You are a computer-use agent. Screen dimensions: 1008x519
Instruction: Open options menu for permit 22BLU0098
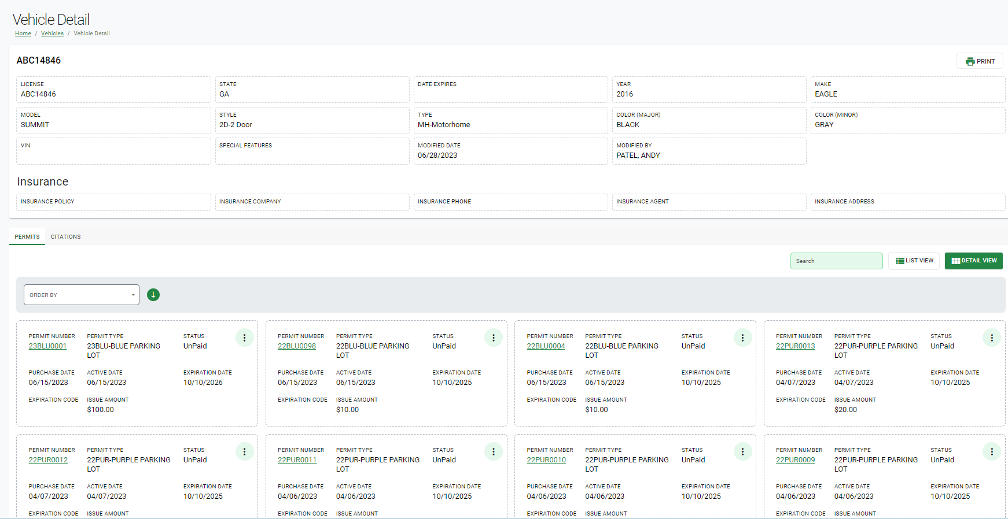494,338
